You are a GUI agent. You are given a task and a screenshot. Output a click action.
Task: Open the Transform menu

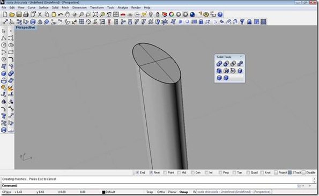[x=97, y=7]
